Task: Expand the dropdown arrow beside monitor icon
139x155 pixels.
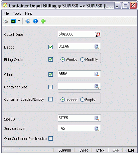Action: (19, 21)
